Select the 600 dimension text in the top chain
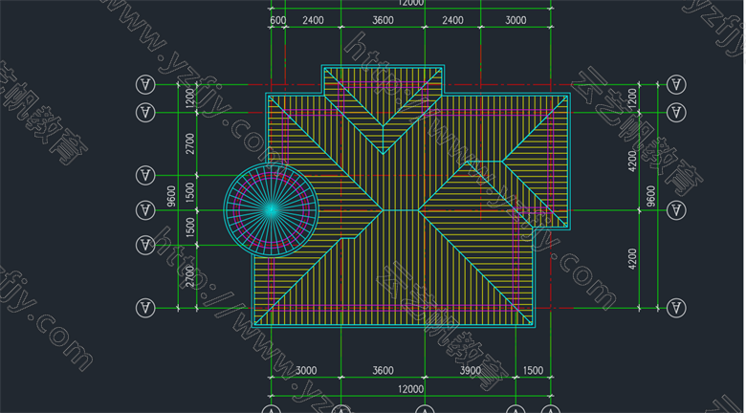 point(278,20)
